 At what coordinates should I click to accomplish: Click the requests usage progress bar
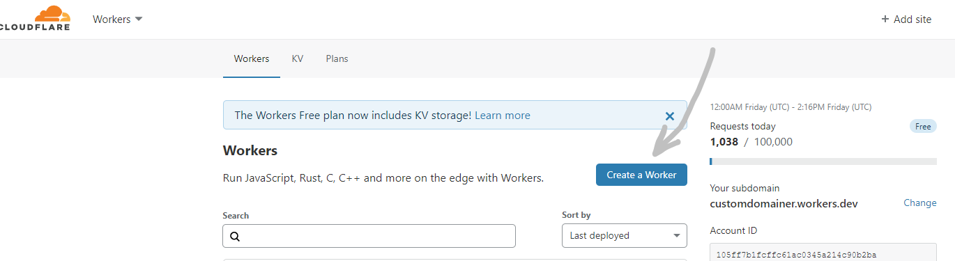pos(823,161)
